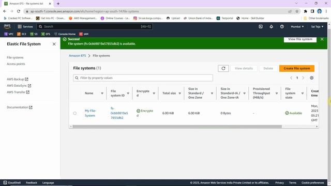This screenshot has width=331, height=186.
Task: Open Console Home shortcut
Action: tap(65, 34)
